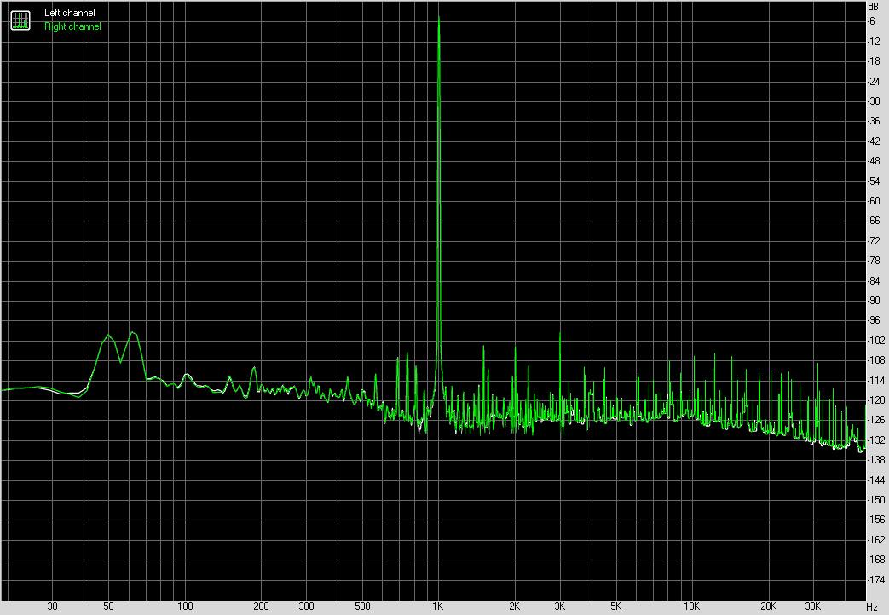This screenshot has height=615, width=889.
Task: Click the 3K harmonic spike top
Action: [559, 333]
